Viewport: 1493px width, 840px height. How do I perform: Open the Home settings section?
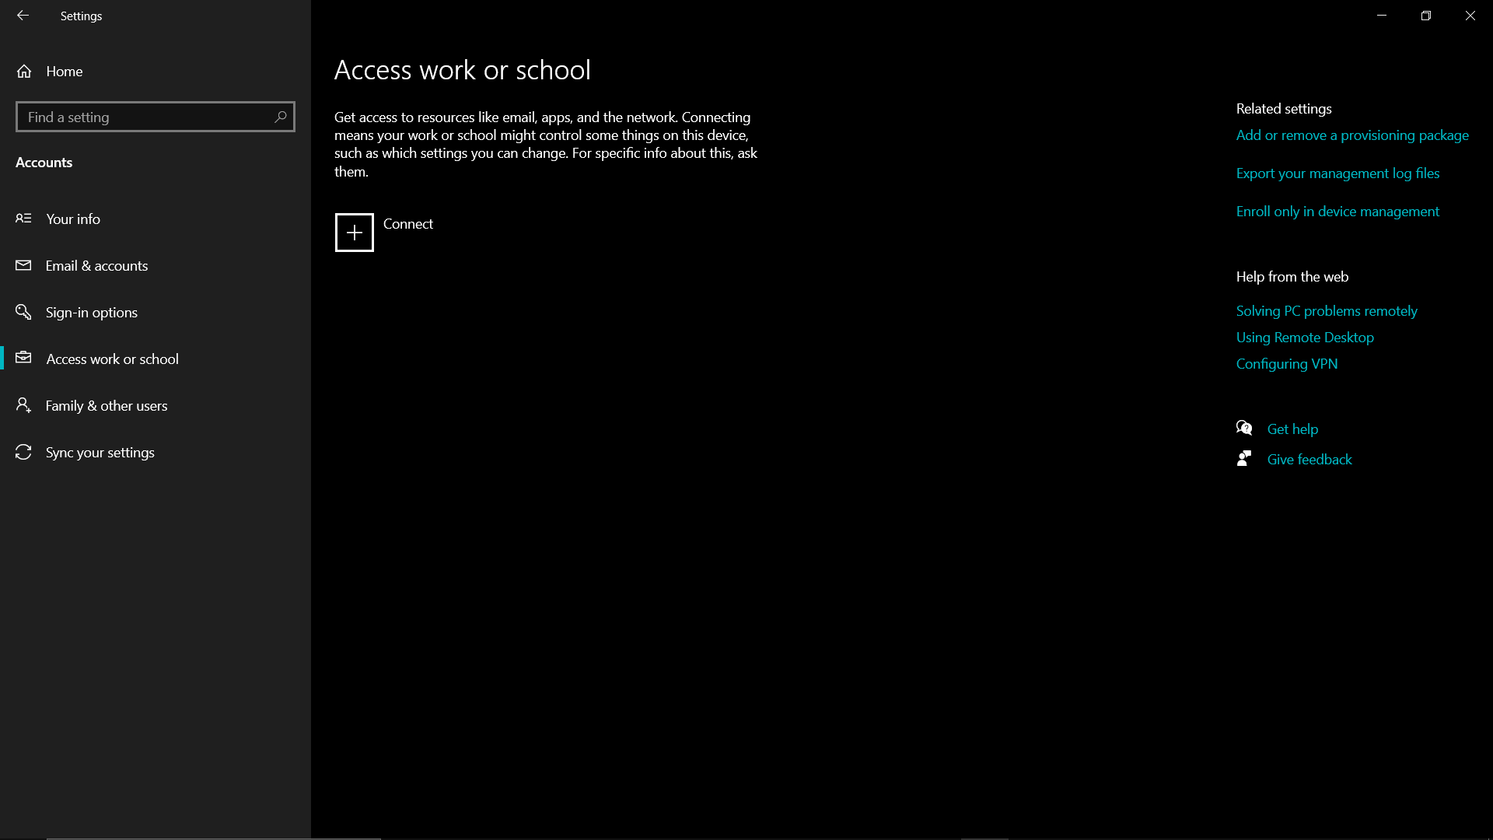64,71
